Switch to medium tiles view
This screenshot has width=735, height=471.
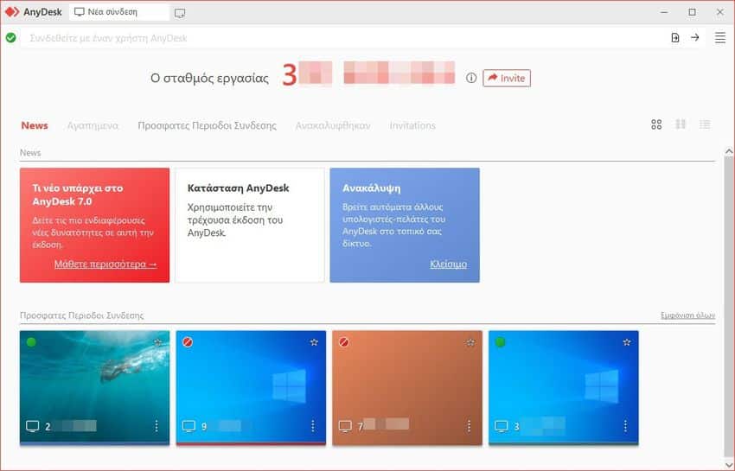click(681, 124)
